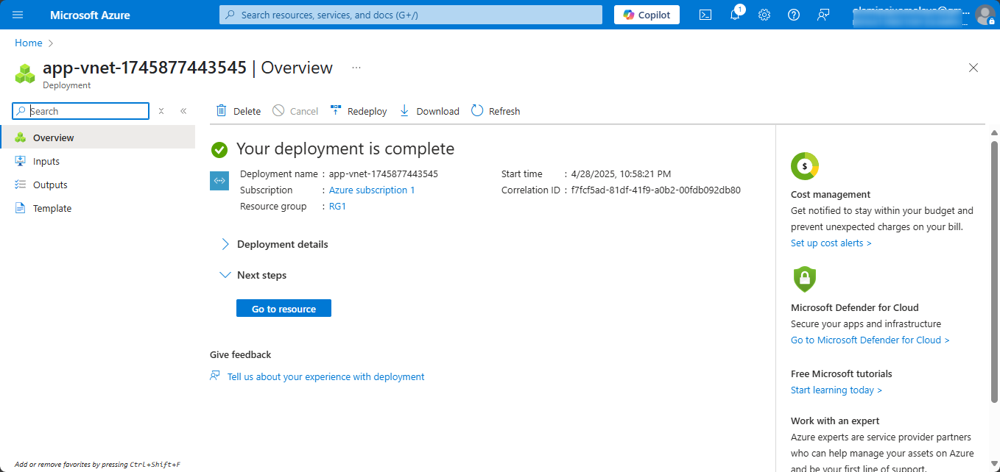This screenshot has height=472, width=1000.
Task: Click the Redeploy toolbar button
Action: tap(359, 111)
